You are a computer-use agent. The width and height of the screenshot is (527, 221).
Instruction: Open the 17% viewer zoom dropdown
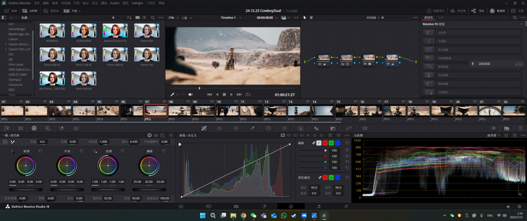tap(178, 18)
